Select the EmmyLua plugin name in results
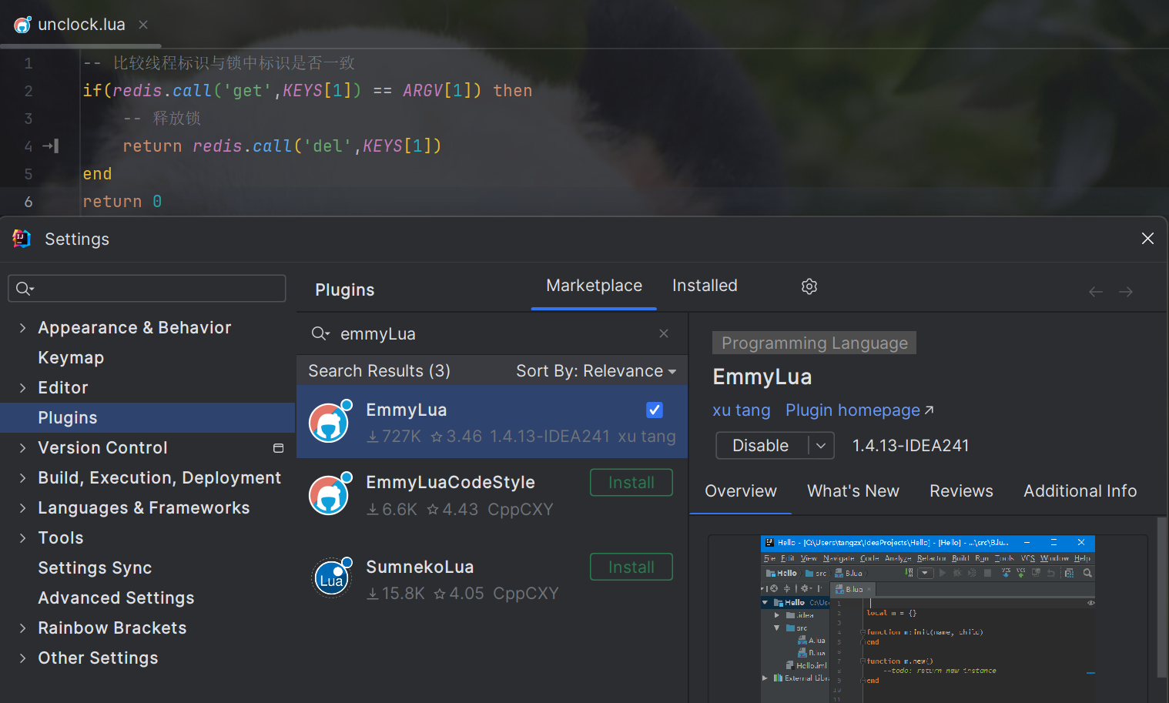The width and height of the screenshot is (1169, 703). 406,410
